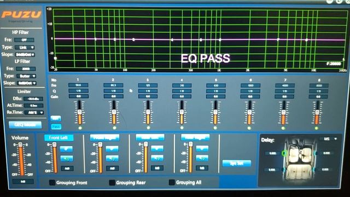Click the master Volume slider handle
The width and height of the screenshot is (350, 197).
pyautogui.click(x=20, y=144)
